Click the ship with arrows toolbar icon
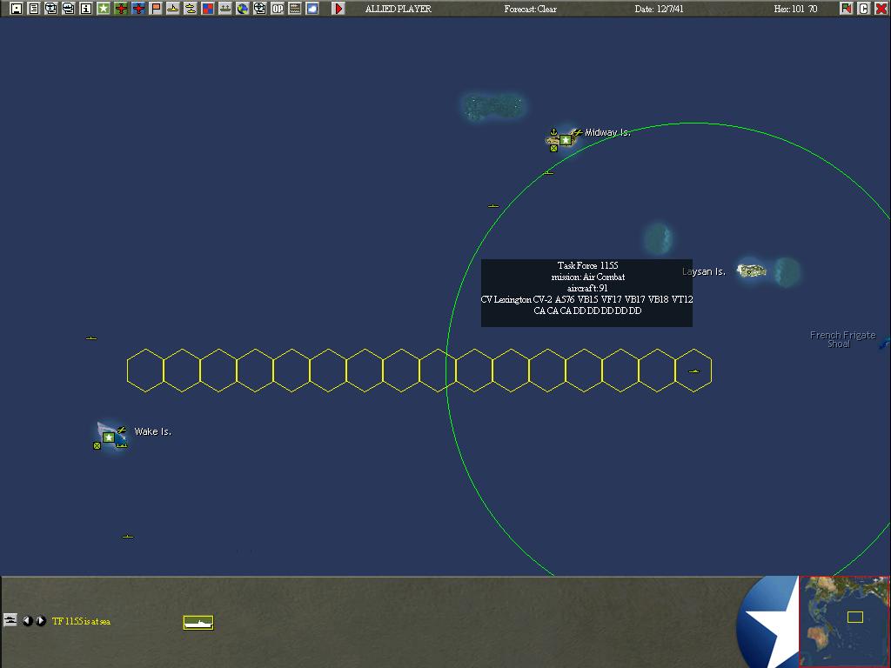Viewport: 891px width, 668px height. coord(225,9)
